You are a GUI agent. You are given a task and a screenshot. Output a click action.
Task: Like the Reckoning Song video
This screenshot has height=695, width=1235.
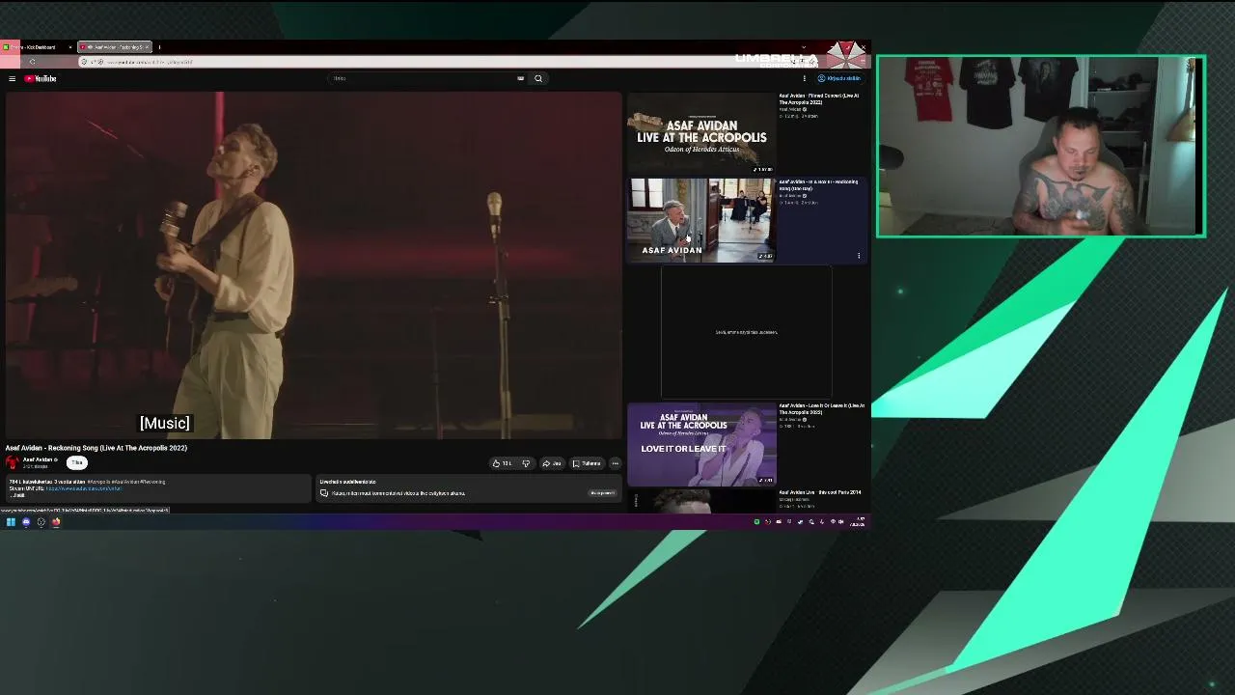(x=502, y=463)
